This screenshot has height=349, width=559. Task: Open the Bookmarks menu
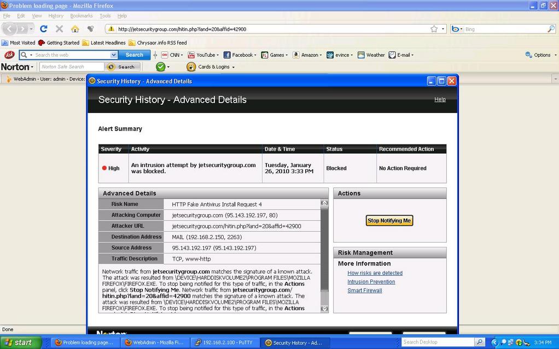[81, 16]
